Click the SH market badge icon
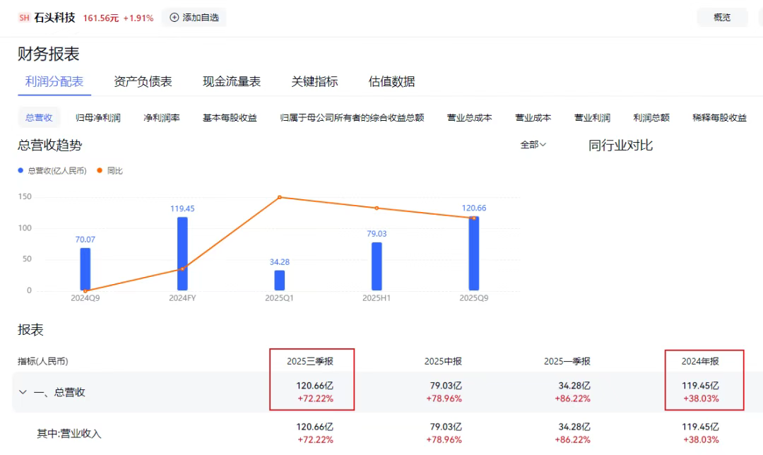Viewport: 763px width, 455px height. (x=24, y=18)
